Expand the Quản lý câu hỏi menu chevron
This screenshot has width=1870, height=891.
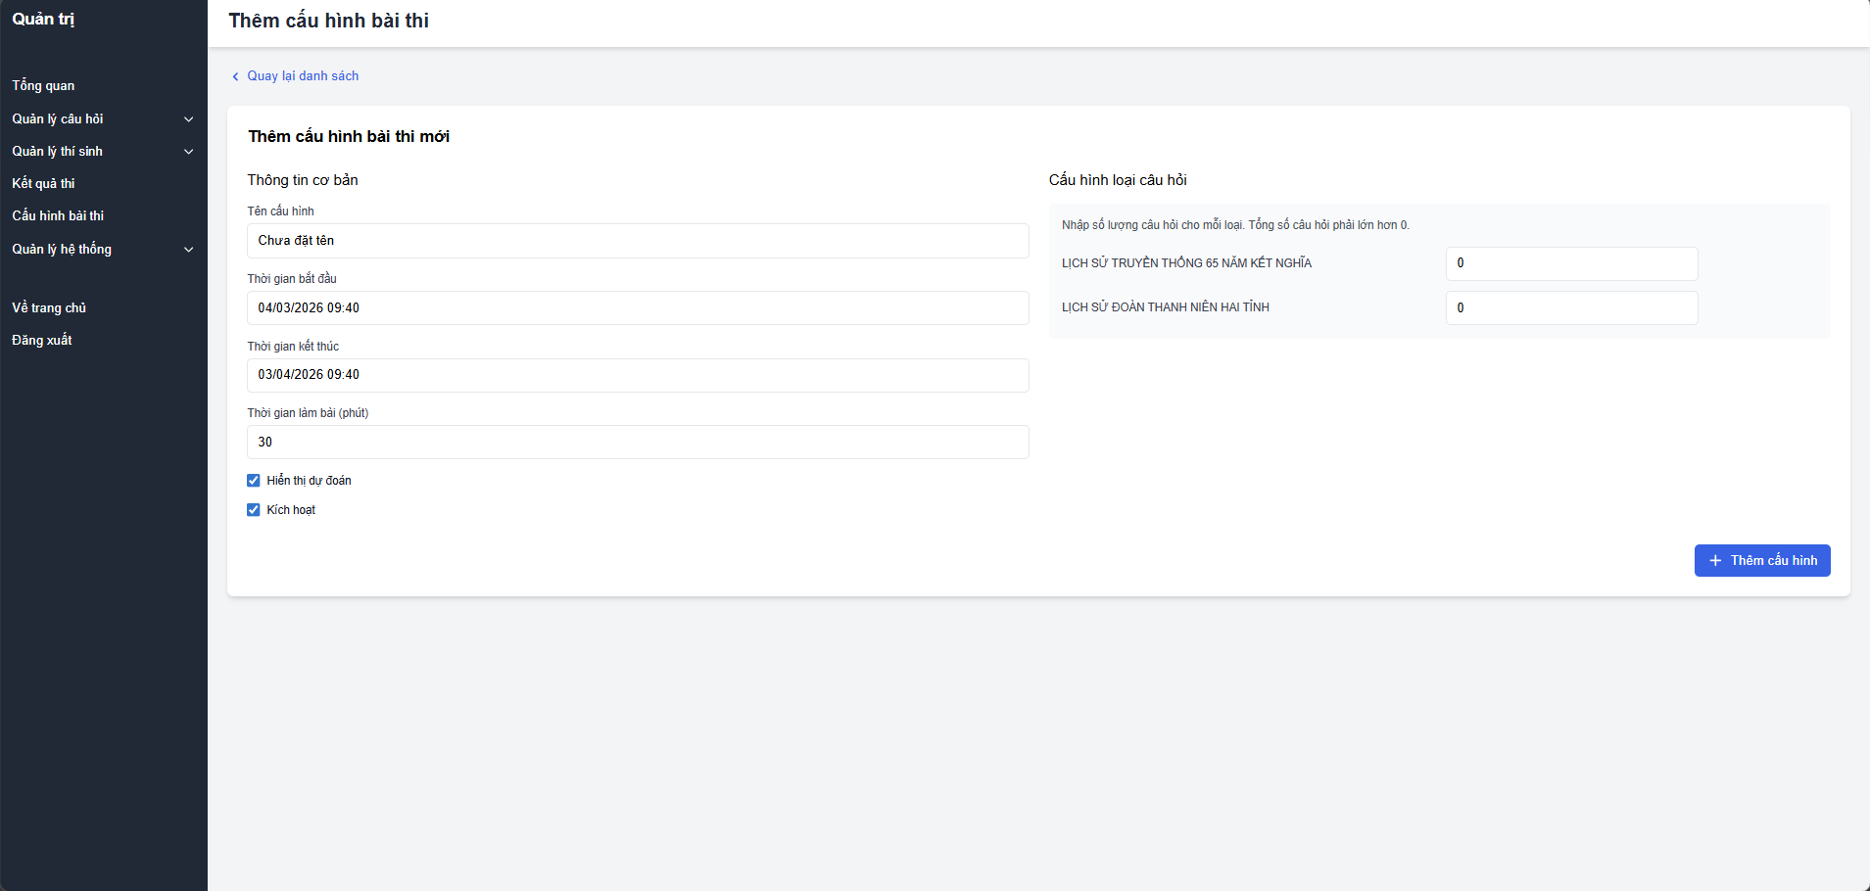pos(188,119)
